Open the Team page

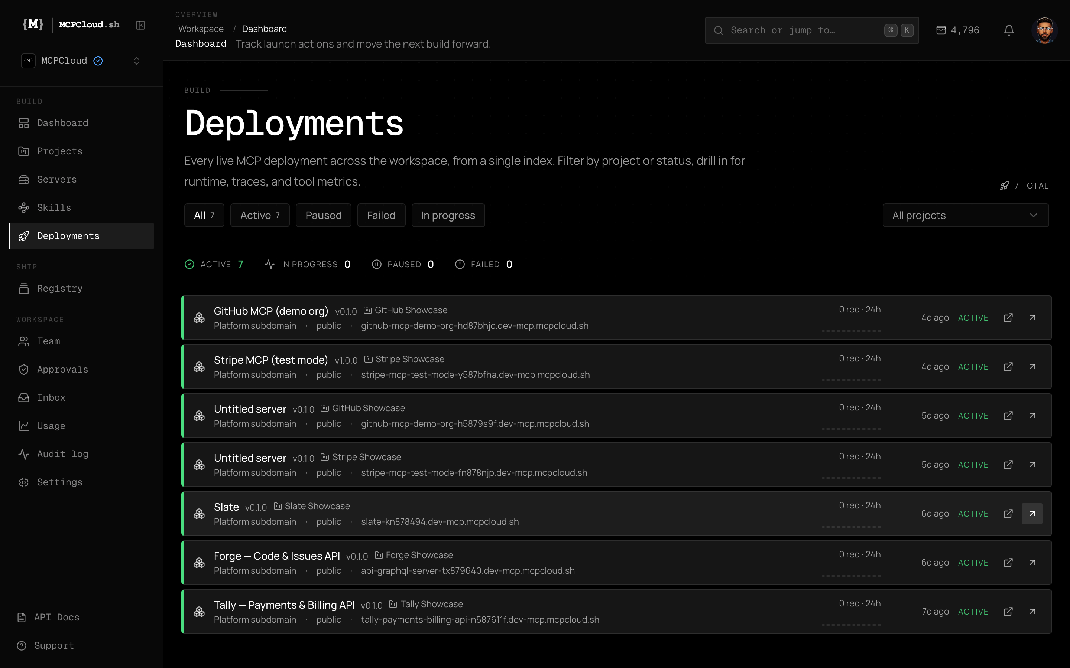(x=81, y=341)
